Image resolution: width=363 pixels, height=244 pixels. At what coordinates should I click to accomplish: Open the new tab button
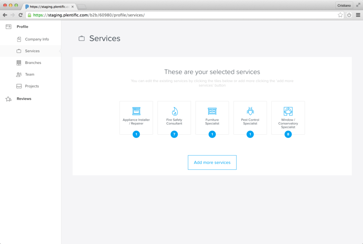[82, 7]
